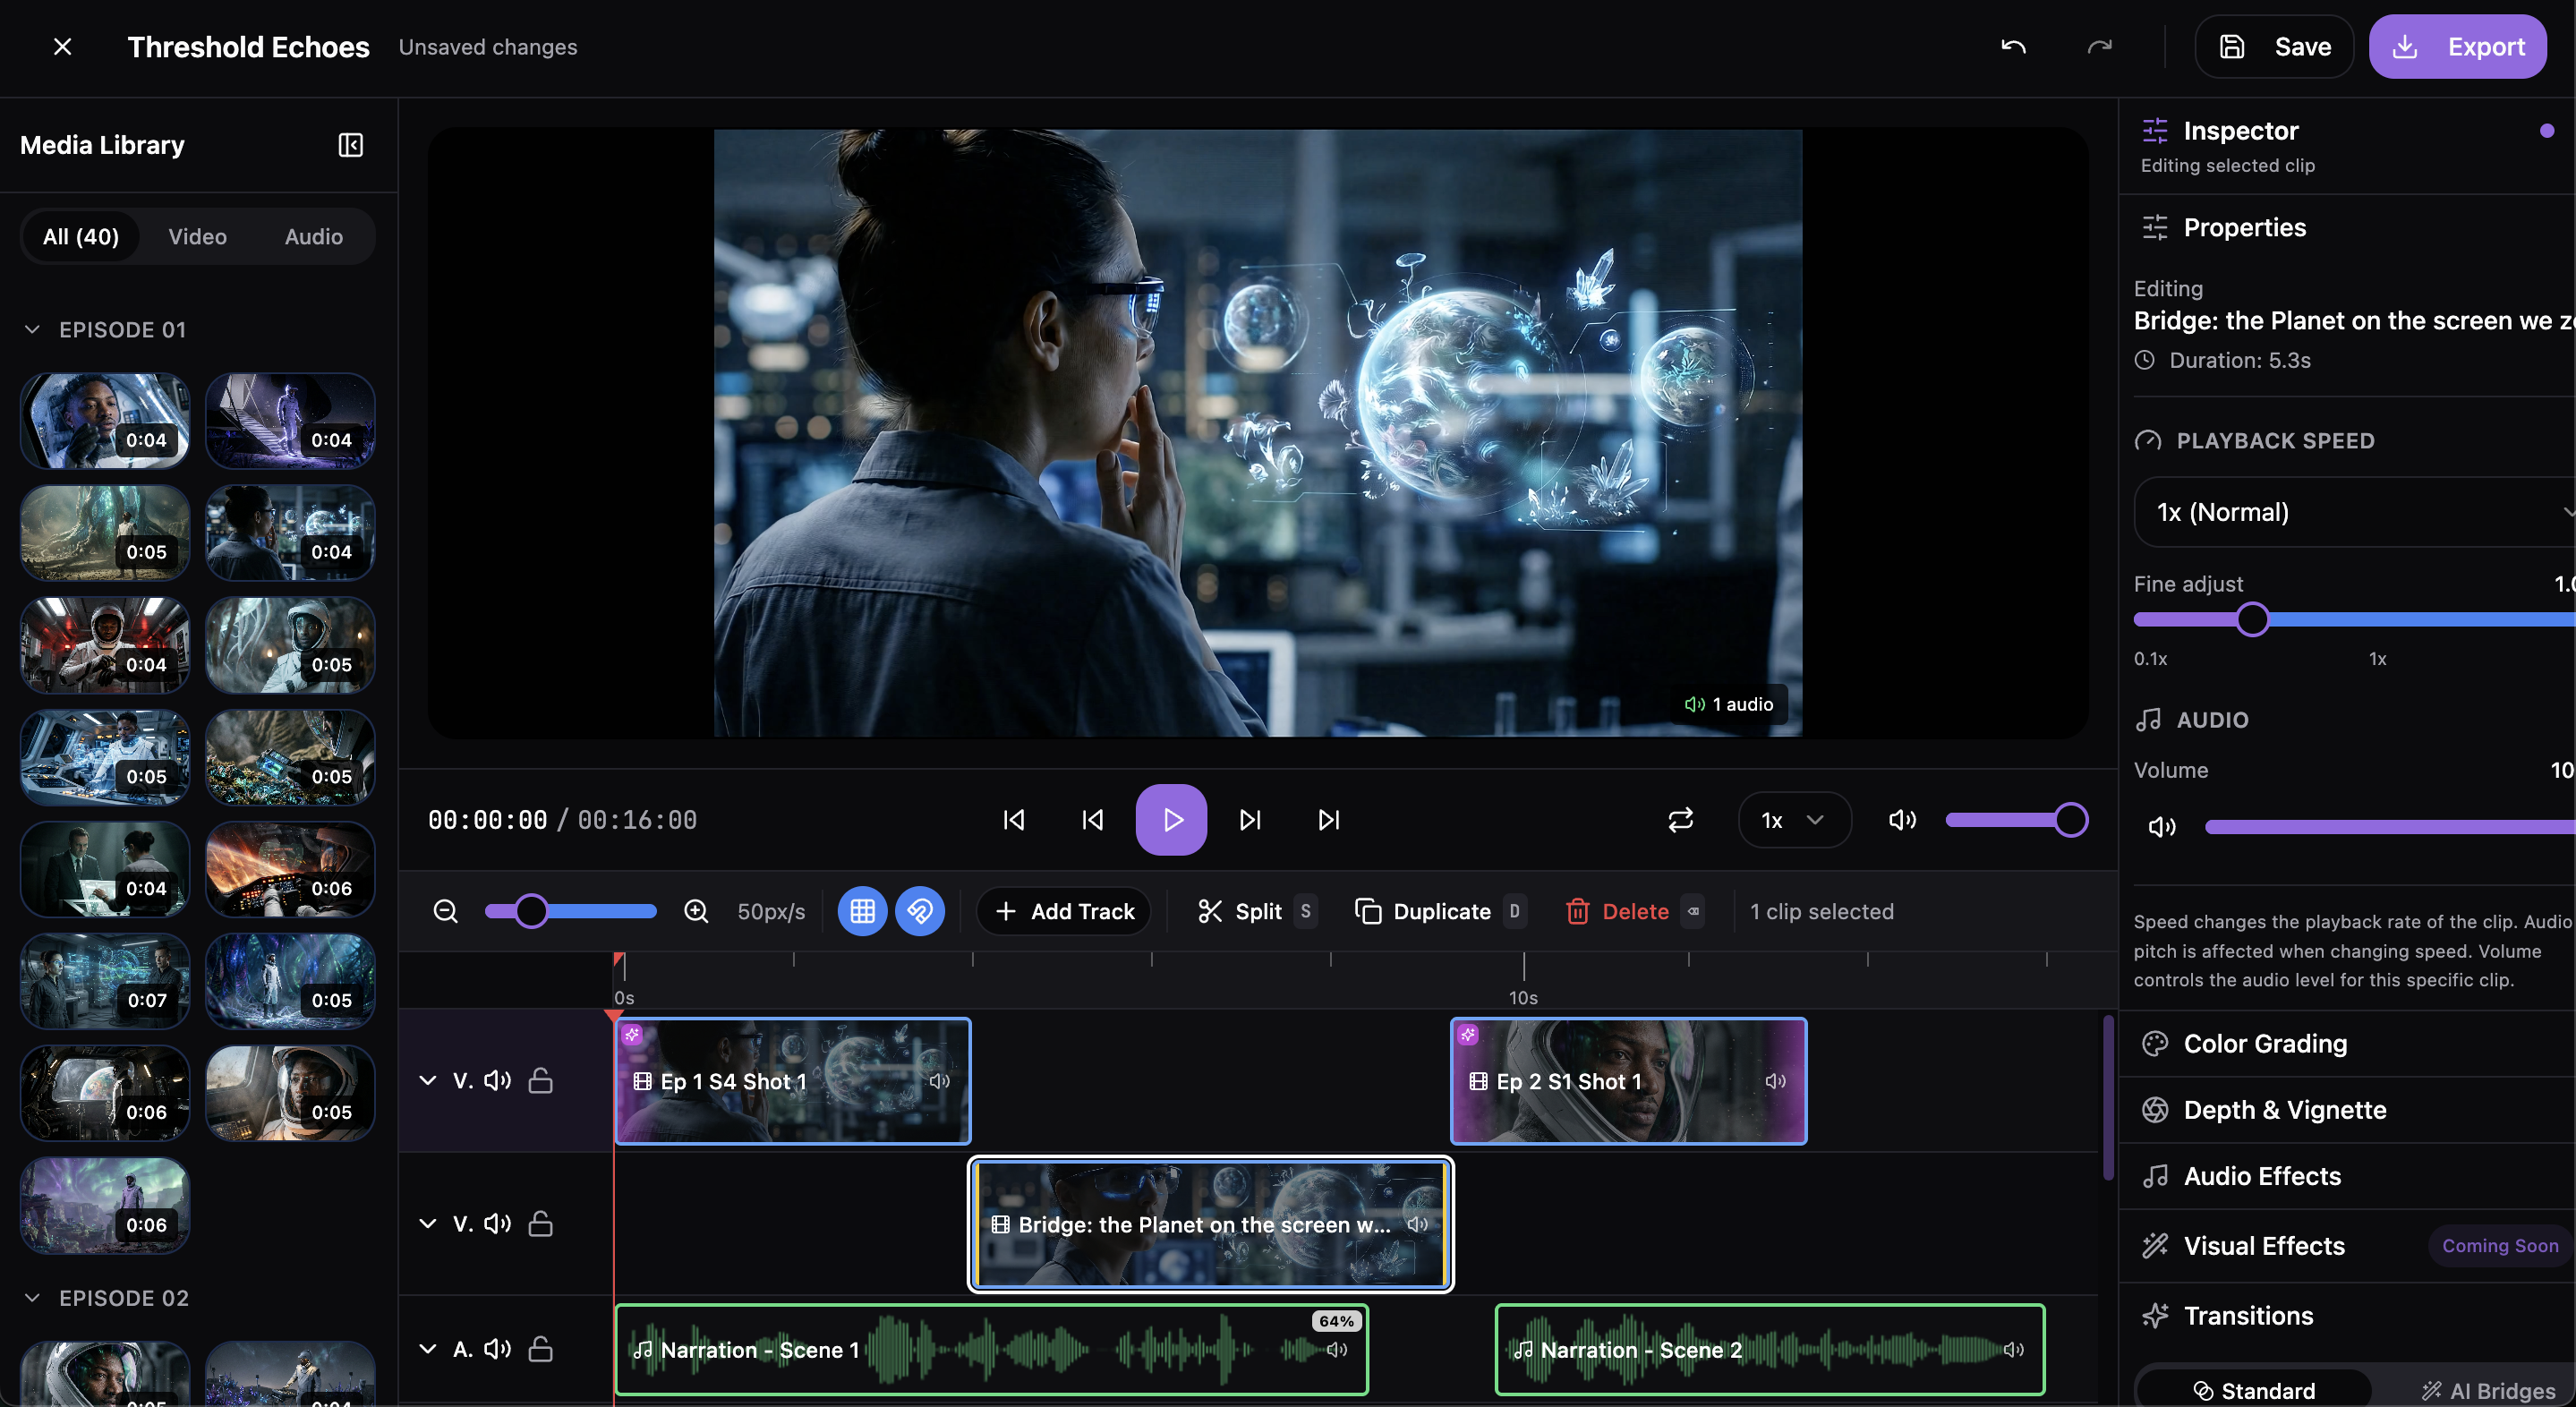Mute the preview volume speaker icon

[1901, 820]
